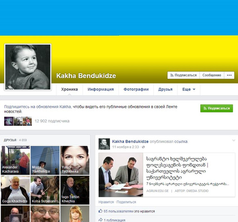Open the shared link preview image
The width and height of the screenshot is (238, 222).
[121, 175]
